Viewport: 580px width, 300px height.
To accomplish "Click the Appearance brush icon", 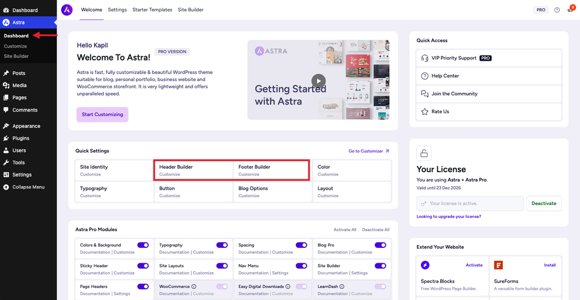I will [6, 126].
